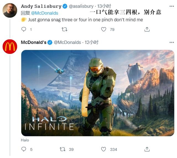177x158 pixels.
Task: Open the @asalisbury handle link
Action: point(81,6)
